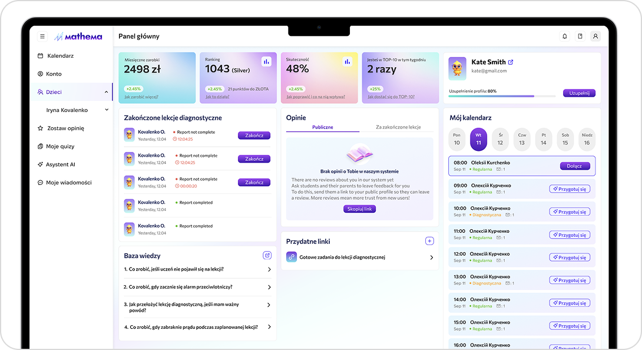The image size is (642, 350).
Task: Open the hamburger menu icon
Action: tap(42, 37)
